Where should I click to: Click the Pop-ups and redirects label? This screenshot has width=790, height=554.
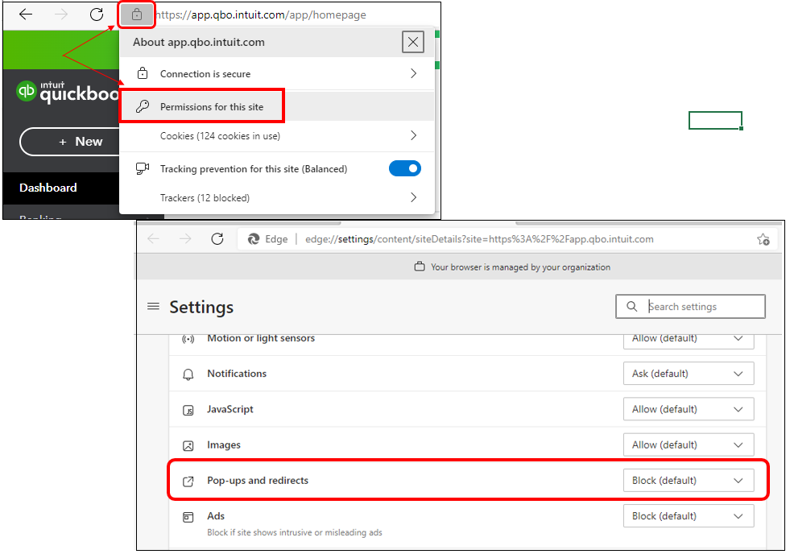(x=258, y=481)
